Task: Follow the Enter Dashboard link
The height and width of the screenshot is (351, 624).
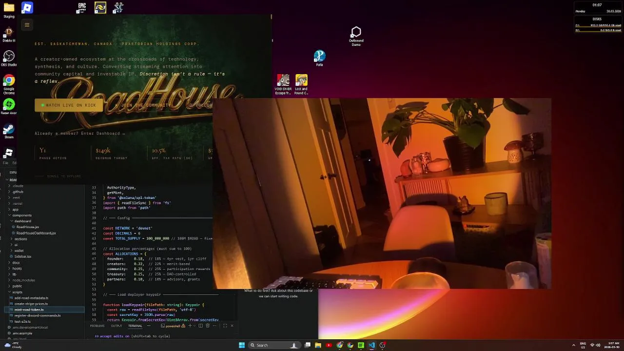Action: tap(103, 133)
